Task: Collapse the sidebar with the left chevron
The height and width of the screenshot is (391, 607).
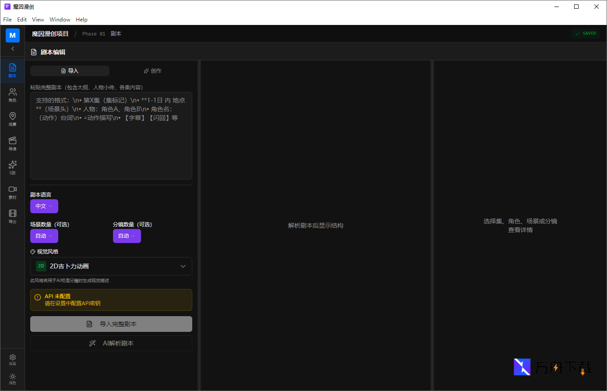Action: pos(12,49)
